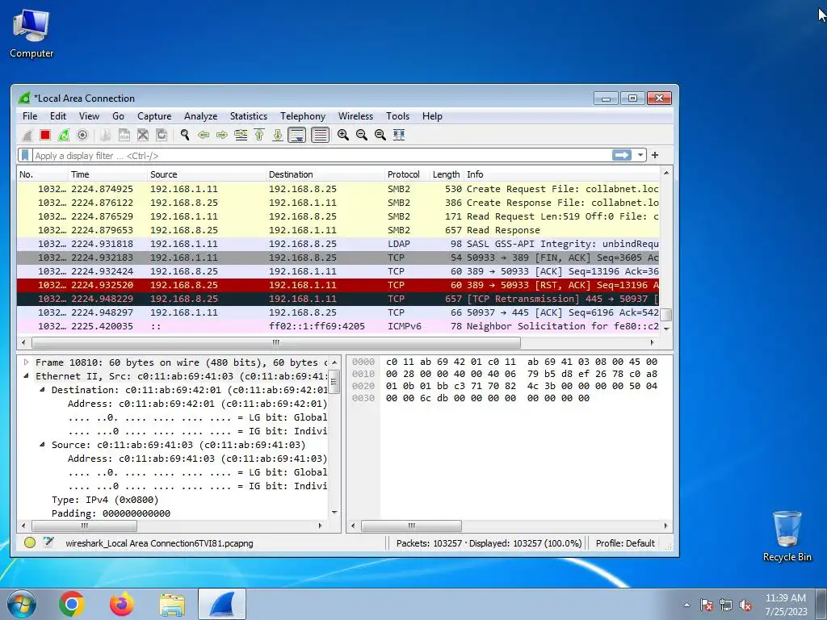Select the red RST, ACK packet row
The height and width of the screenshot is (620, 827).
click(x=338, y=285)
